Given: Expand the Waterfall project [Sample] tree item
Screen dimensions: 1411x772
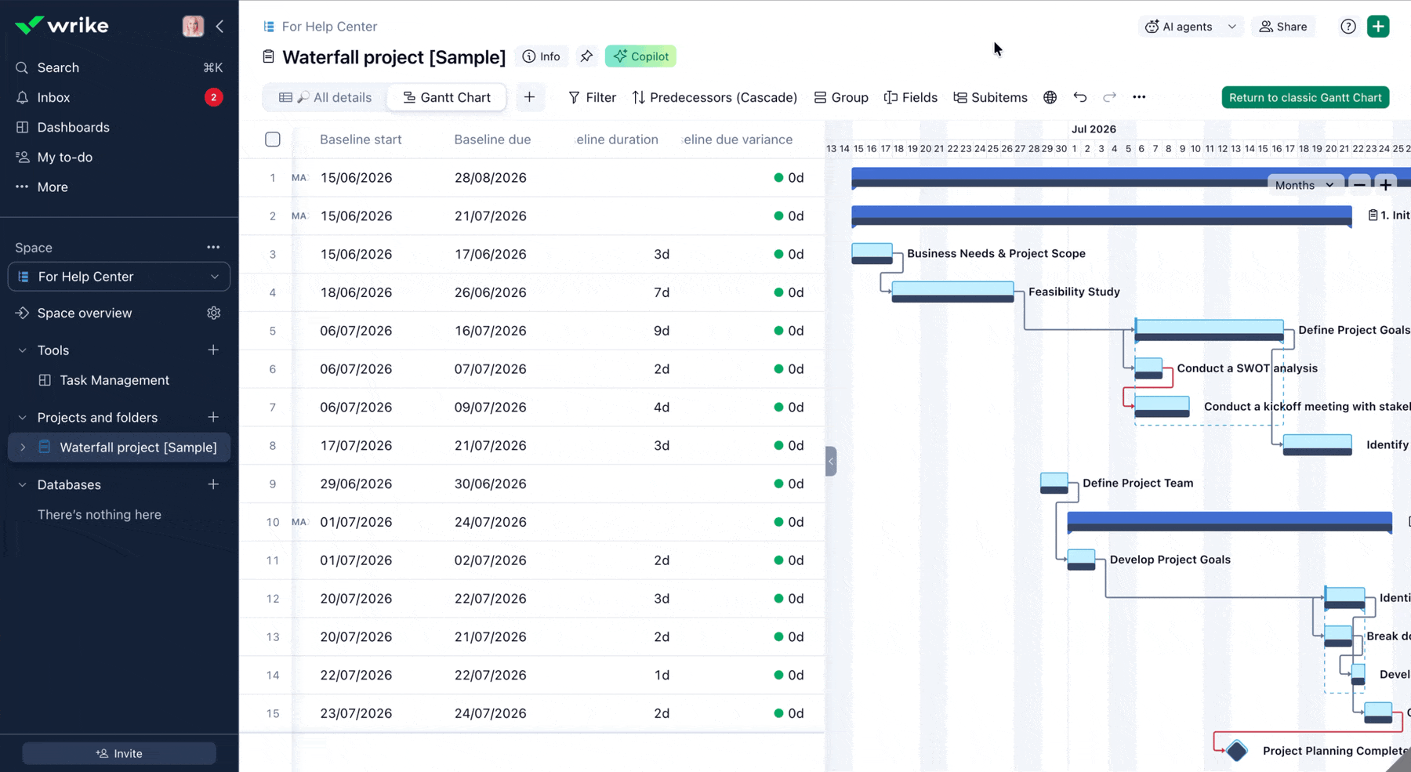Looking at the screenshot, I should 23,448.
